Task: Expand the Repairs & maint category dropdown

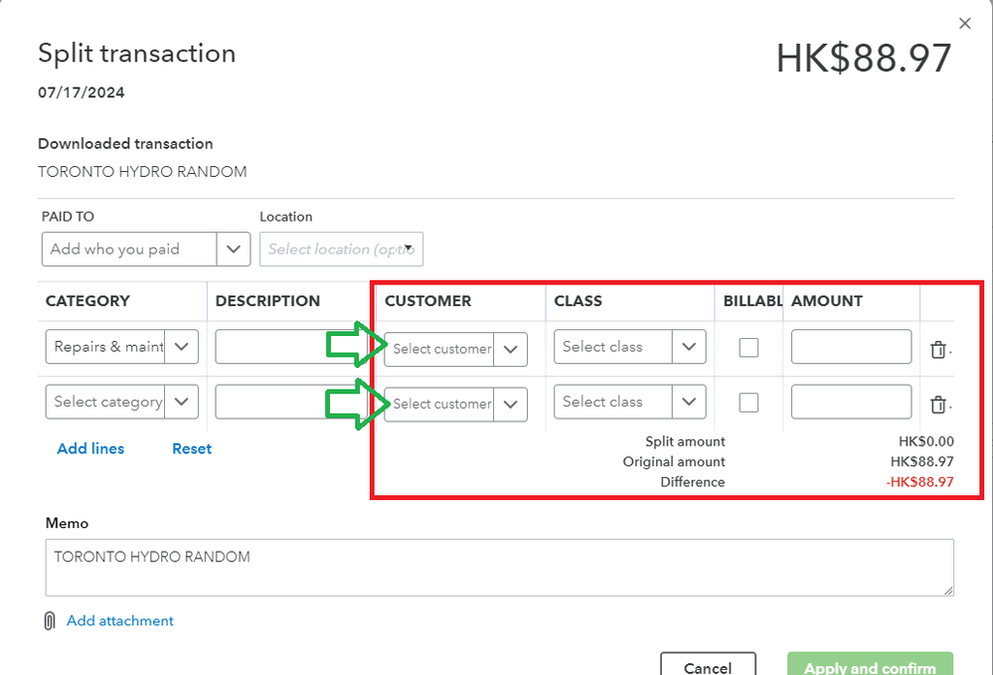Action: pyautogui.click(x=181, y=346)
